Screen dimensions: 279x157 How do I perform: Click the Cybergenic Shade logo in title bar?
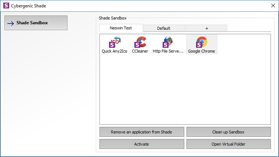(6, 6)
